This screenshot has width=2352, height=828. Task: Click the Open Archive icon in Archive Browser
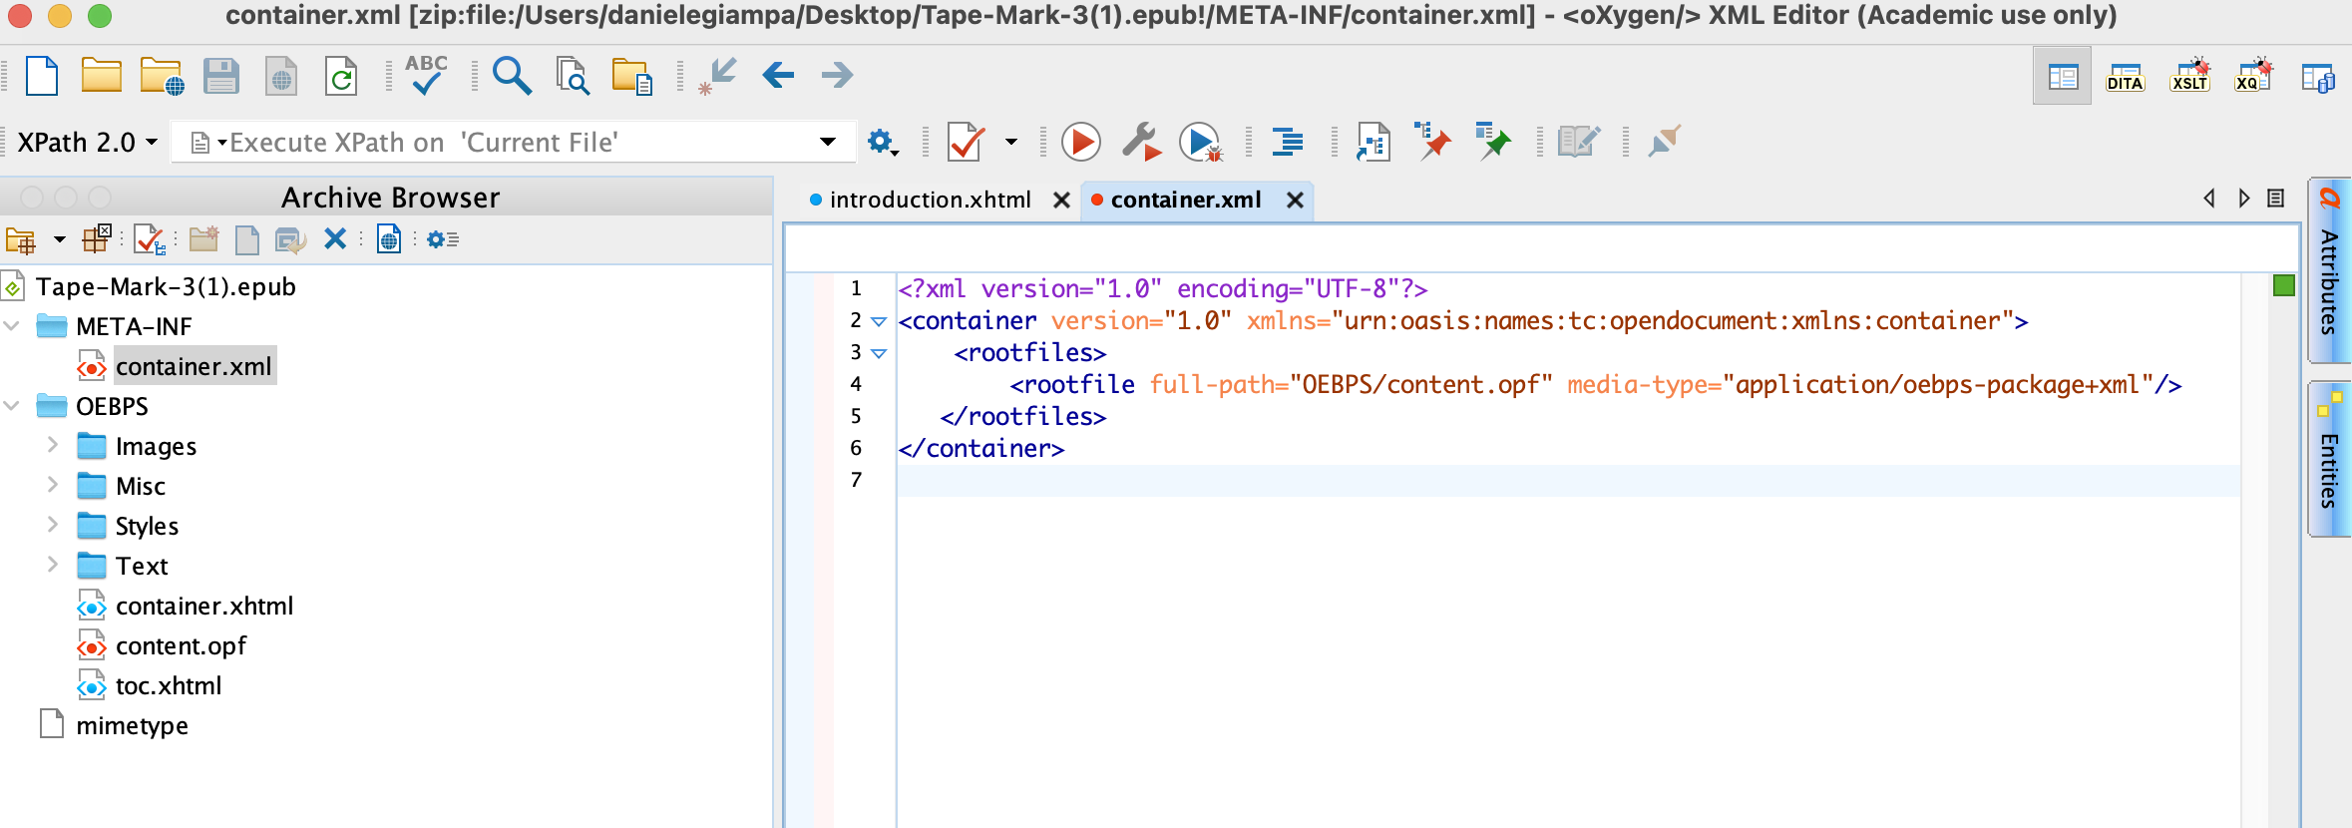[21, 239]
